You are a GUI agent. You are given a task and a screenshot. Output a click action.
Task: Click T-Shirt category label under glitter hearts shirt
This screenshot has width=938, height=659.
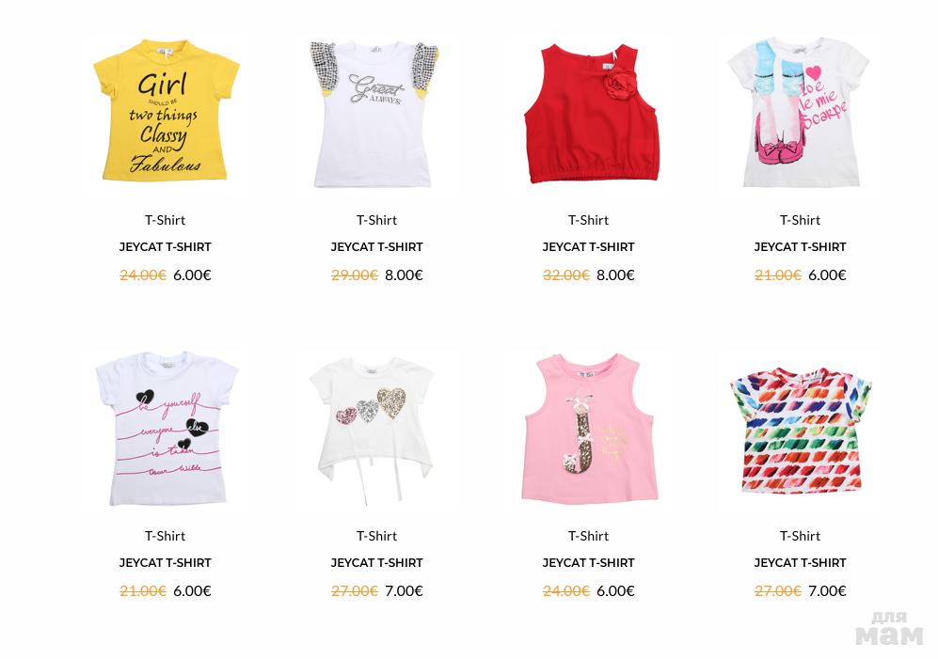tap(377, 536)
